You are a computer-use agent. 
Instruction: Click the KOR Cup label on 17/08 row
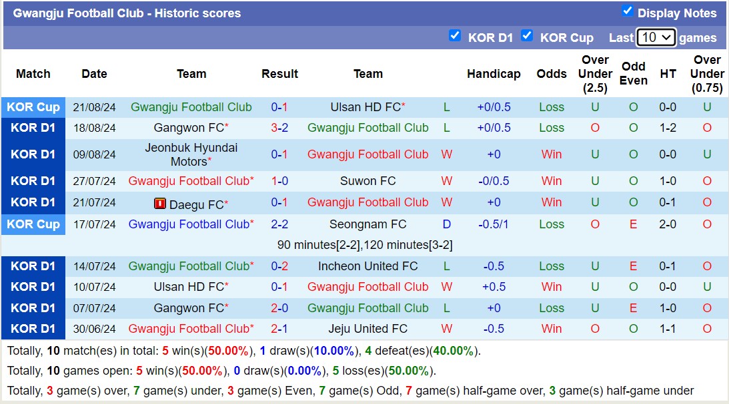(x=33, y=224)
